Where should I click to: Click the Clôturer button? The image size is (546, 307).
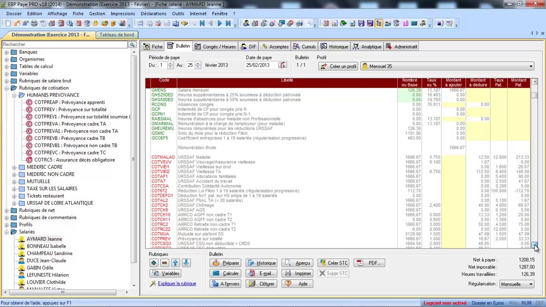click(261, 284)
